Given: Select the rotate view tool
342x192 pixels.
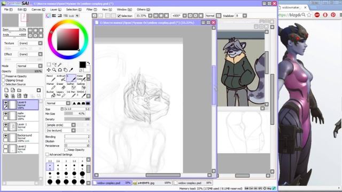Looking at the screenshot, I should coord(60,70).
